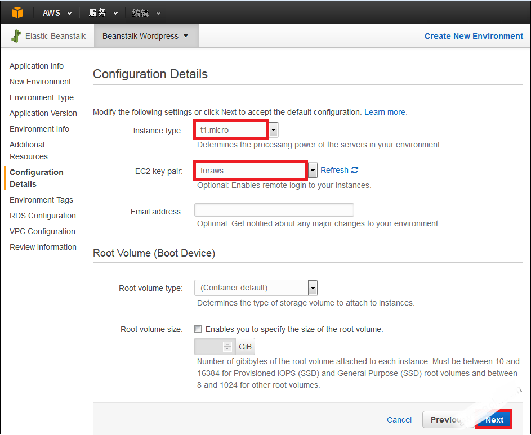The height and width of the screenshot is (435, 531).
Task: Click the AWS orange cube logo
Action: pyautogui.click(x=17, y=12)
